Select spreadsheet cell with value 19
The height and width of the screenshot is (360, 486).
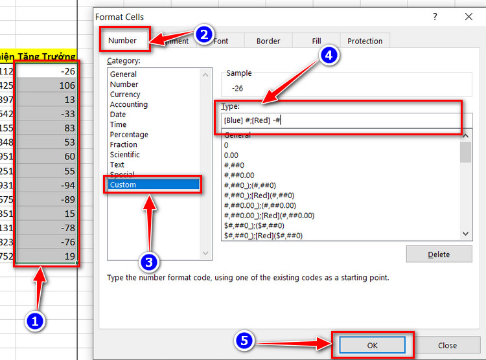(x=47, y=256)
